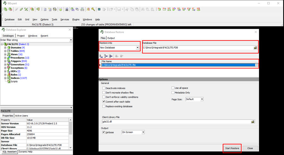This screenshot has width=284, height=155.
Task: Switch to the Output tab in Database Restore
Action: pos(111,38)
